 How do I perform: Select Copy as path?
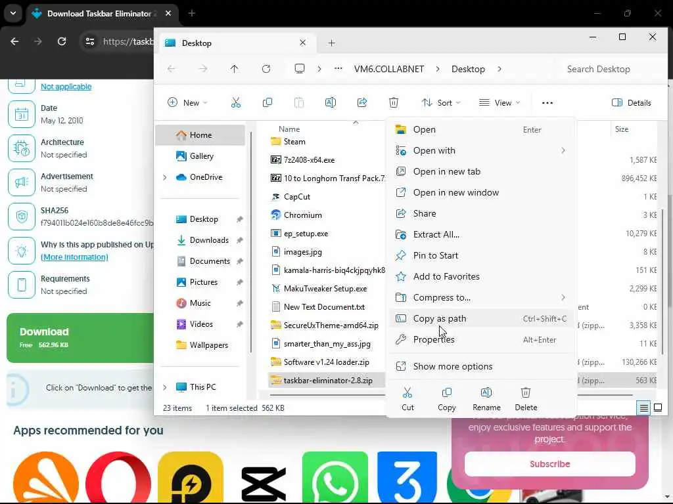point(482,318)
